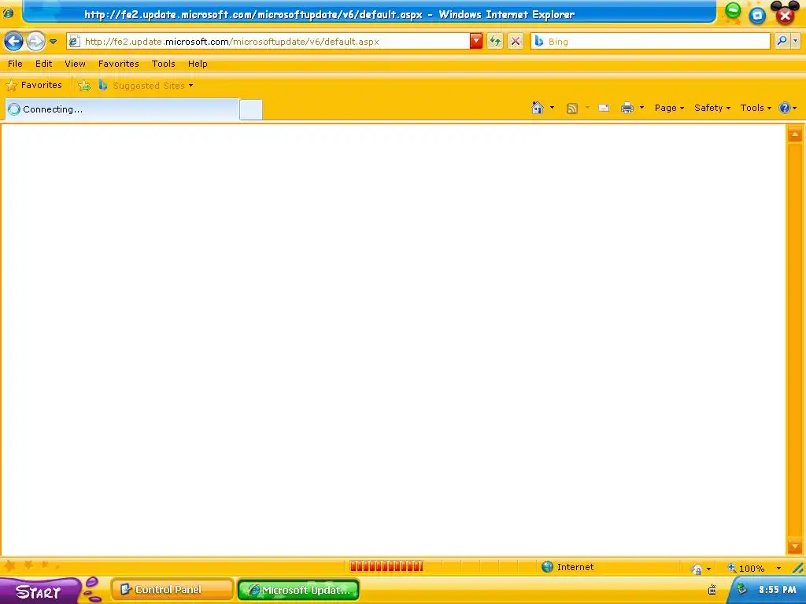
Task: Click the blank New Tab button
Action: [x=251, y=110]
